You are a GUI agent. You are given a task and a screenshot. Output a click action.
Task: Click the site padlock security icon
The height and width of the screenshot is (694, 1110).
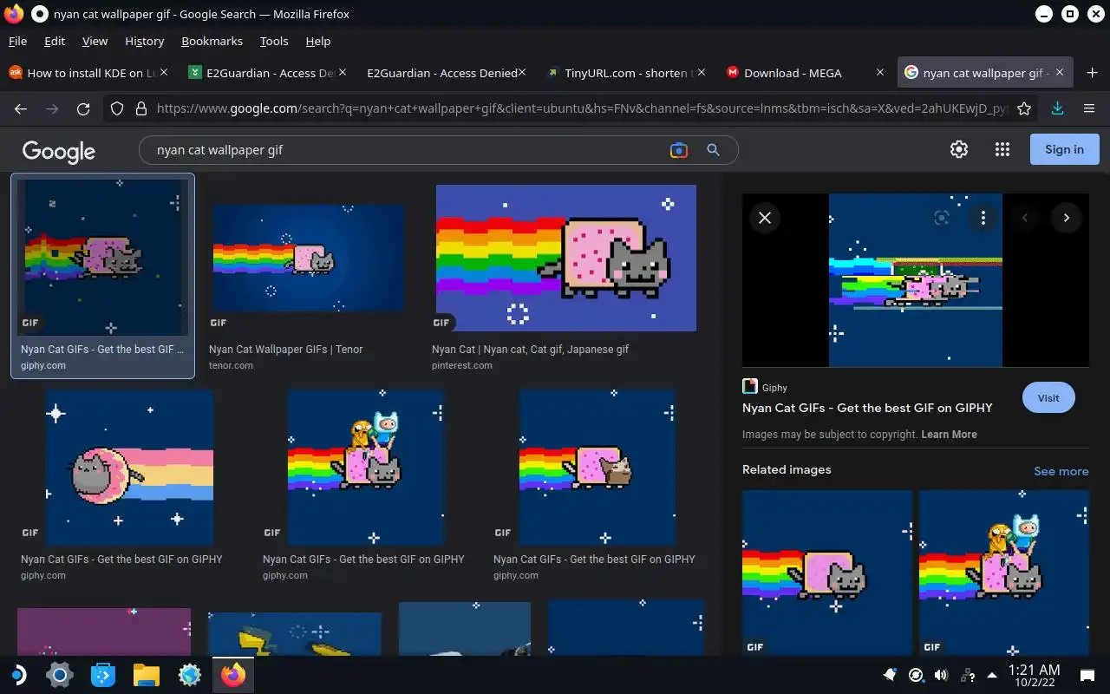141,108
